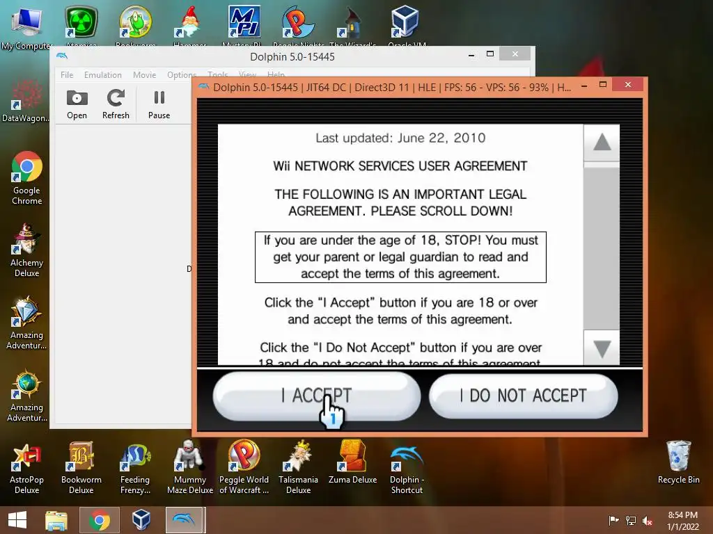This screenshot has width=713, height=534.
Task: Click the dolphin logo in main window title
Action: point(62,56)
